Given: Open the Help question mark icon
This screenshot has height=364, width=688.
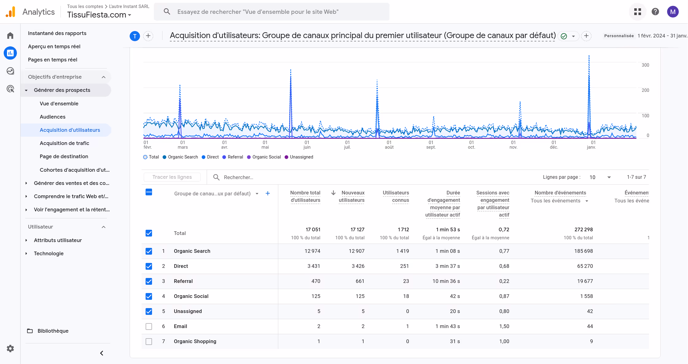Looking at the screenshot, I should (x=655, y=12).
